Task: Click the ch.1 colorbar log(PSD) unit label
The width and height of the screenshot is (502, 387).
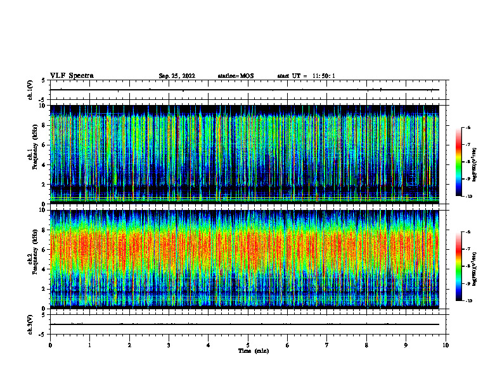Action: 475,165
